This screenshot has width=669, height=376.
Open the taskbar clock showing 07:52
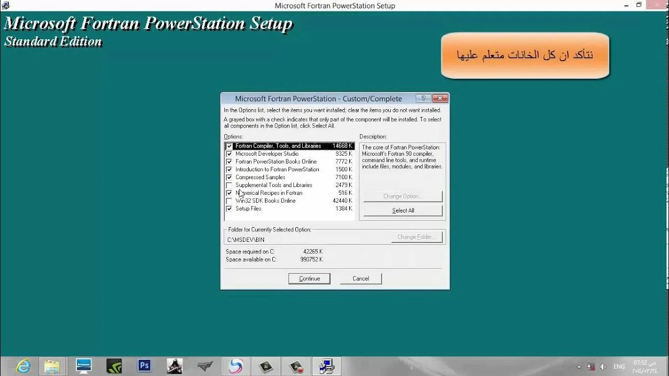tap(644, 367)
